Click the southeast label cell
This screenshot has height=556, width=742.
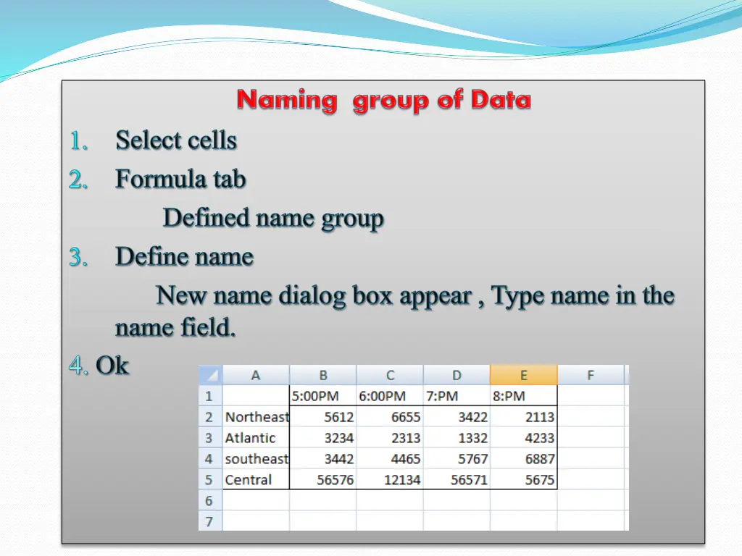[x=256, y=459]
